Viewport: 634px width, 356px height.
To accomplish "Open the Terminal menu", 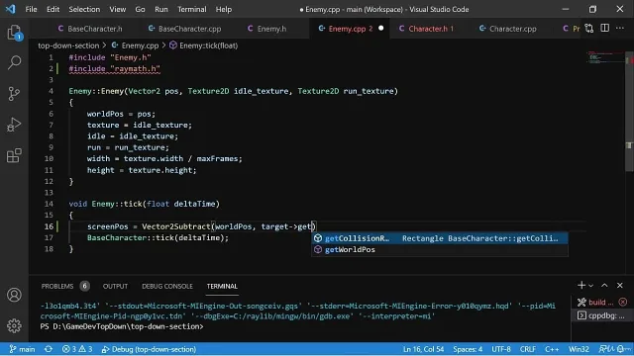I will (x=191, y=9).
